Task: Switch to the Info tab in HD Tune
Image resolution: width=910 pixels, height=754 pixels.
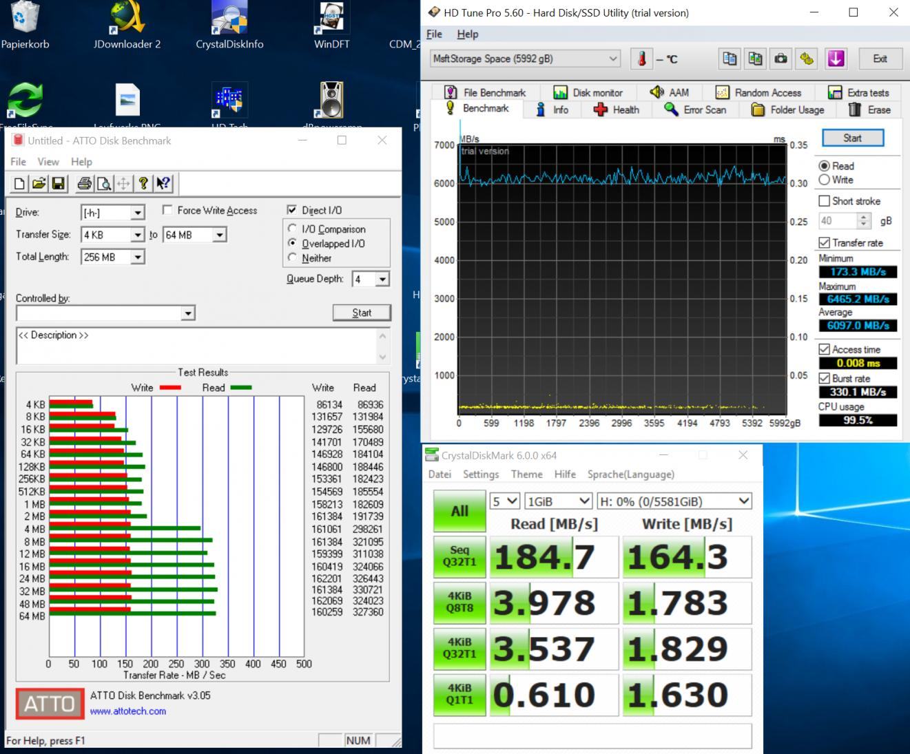Action: [552, 109]
